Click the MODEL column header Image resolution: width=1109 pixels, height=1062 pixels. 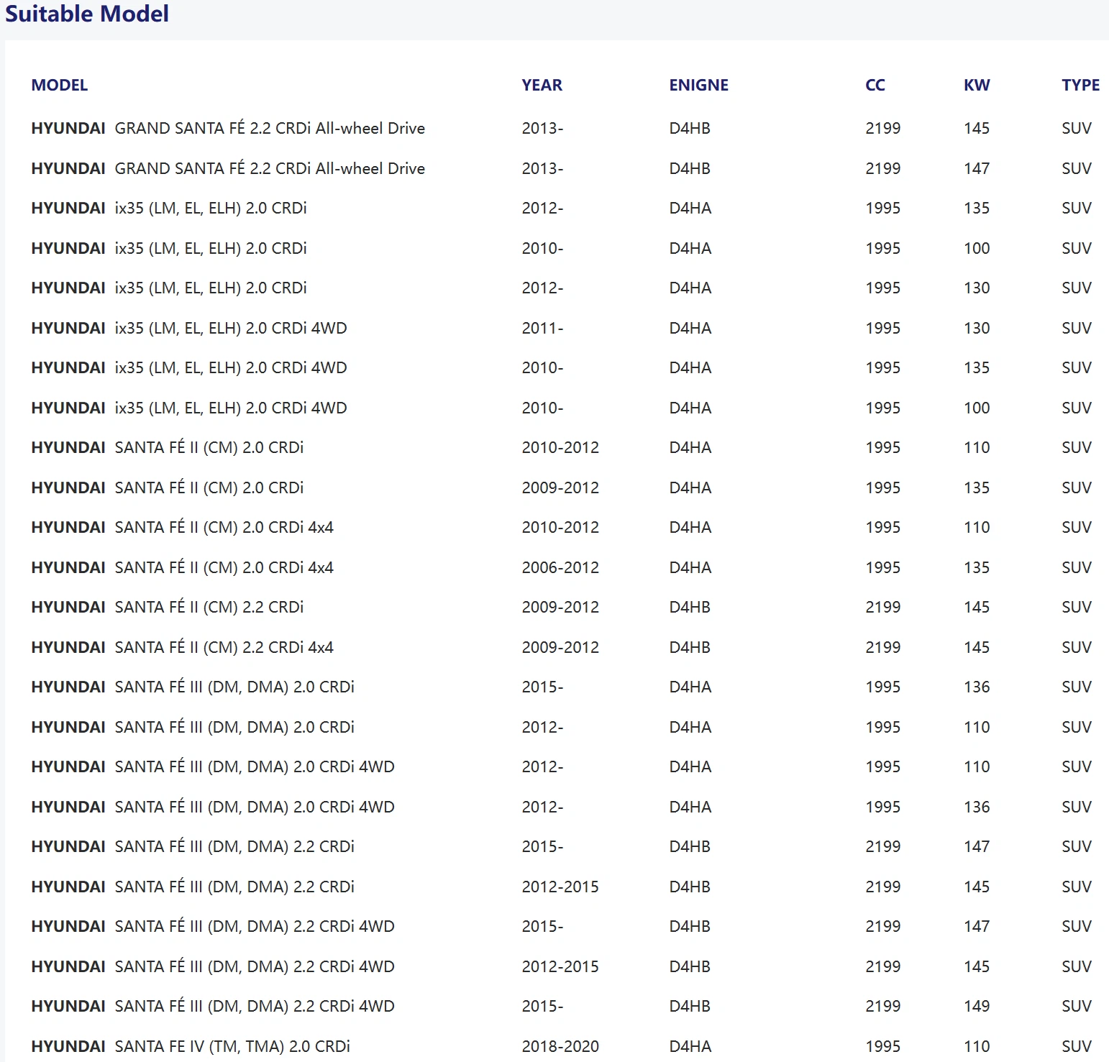[x=60, y=85]
